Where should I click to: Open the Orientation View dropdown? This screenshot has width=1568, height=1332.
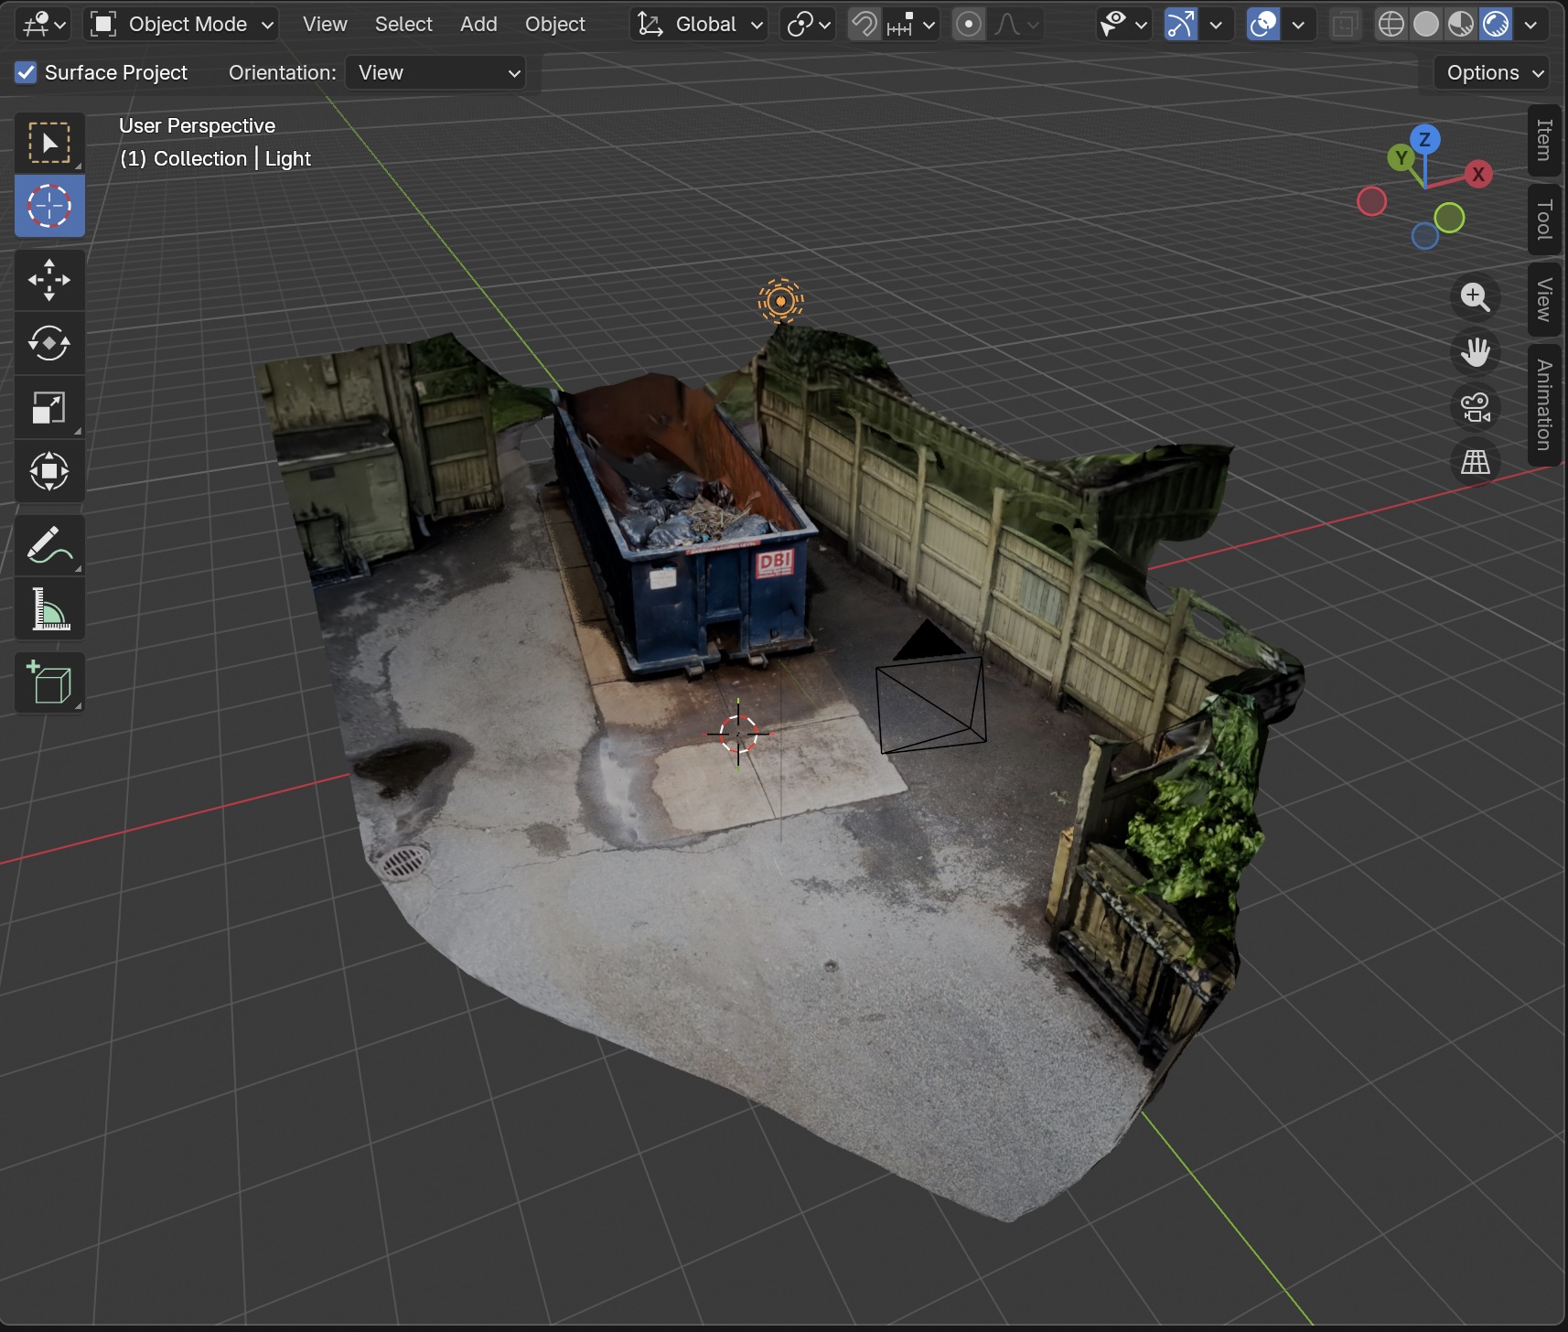(x=435, y=72)
